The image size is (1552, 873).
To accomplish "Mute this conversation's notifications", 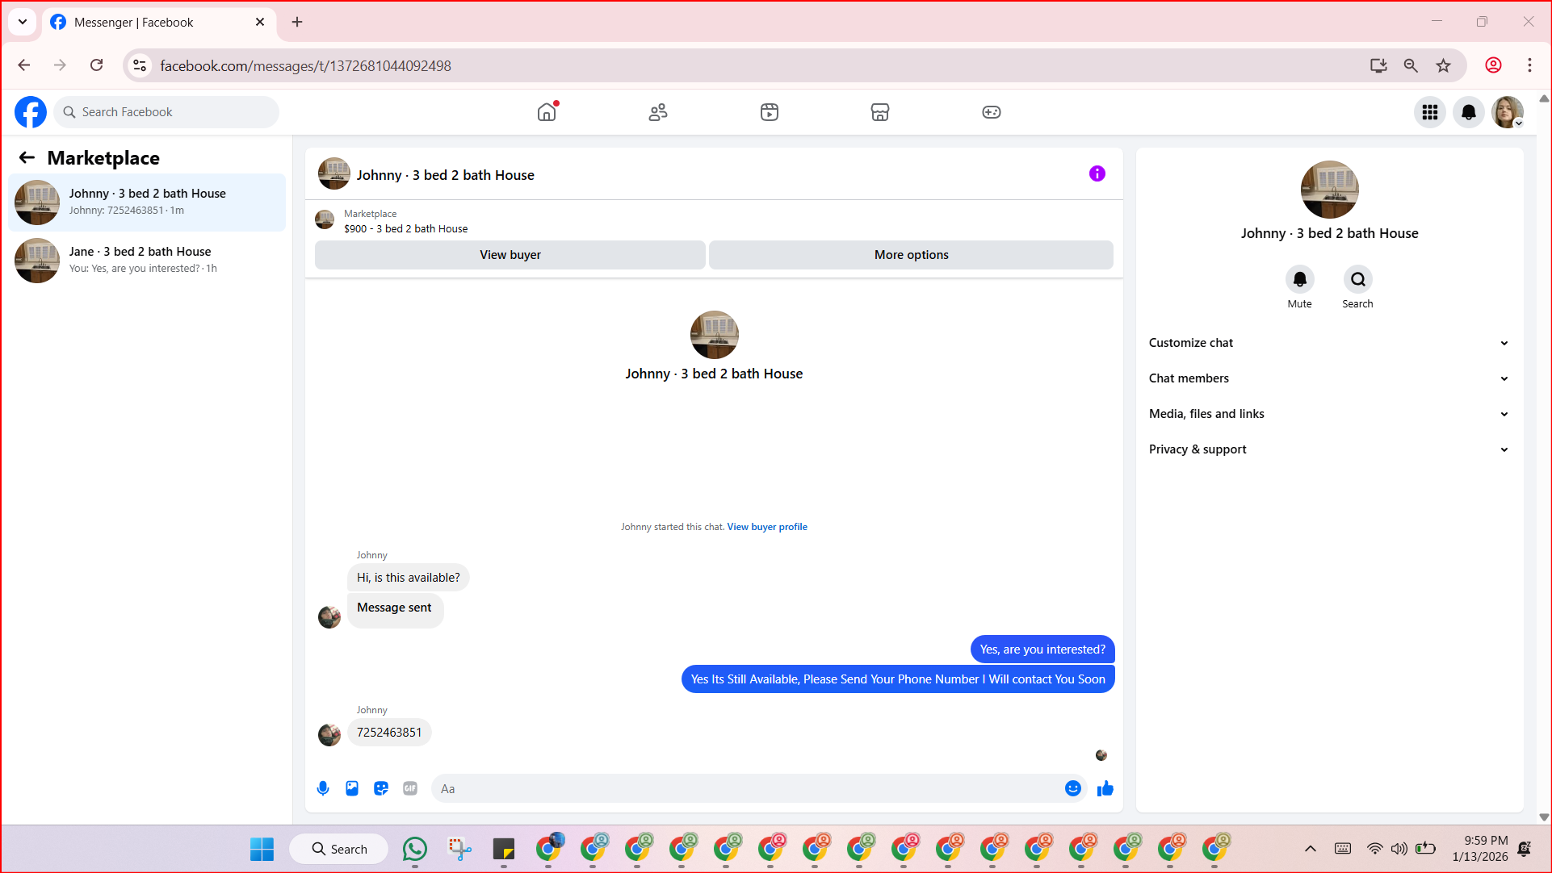I will tap(1299, 279).
